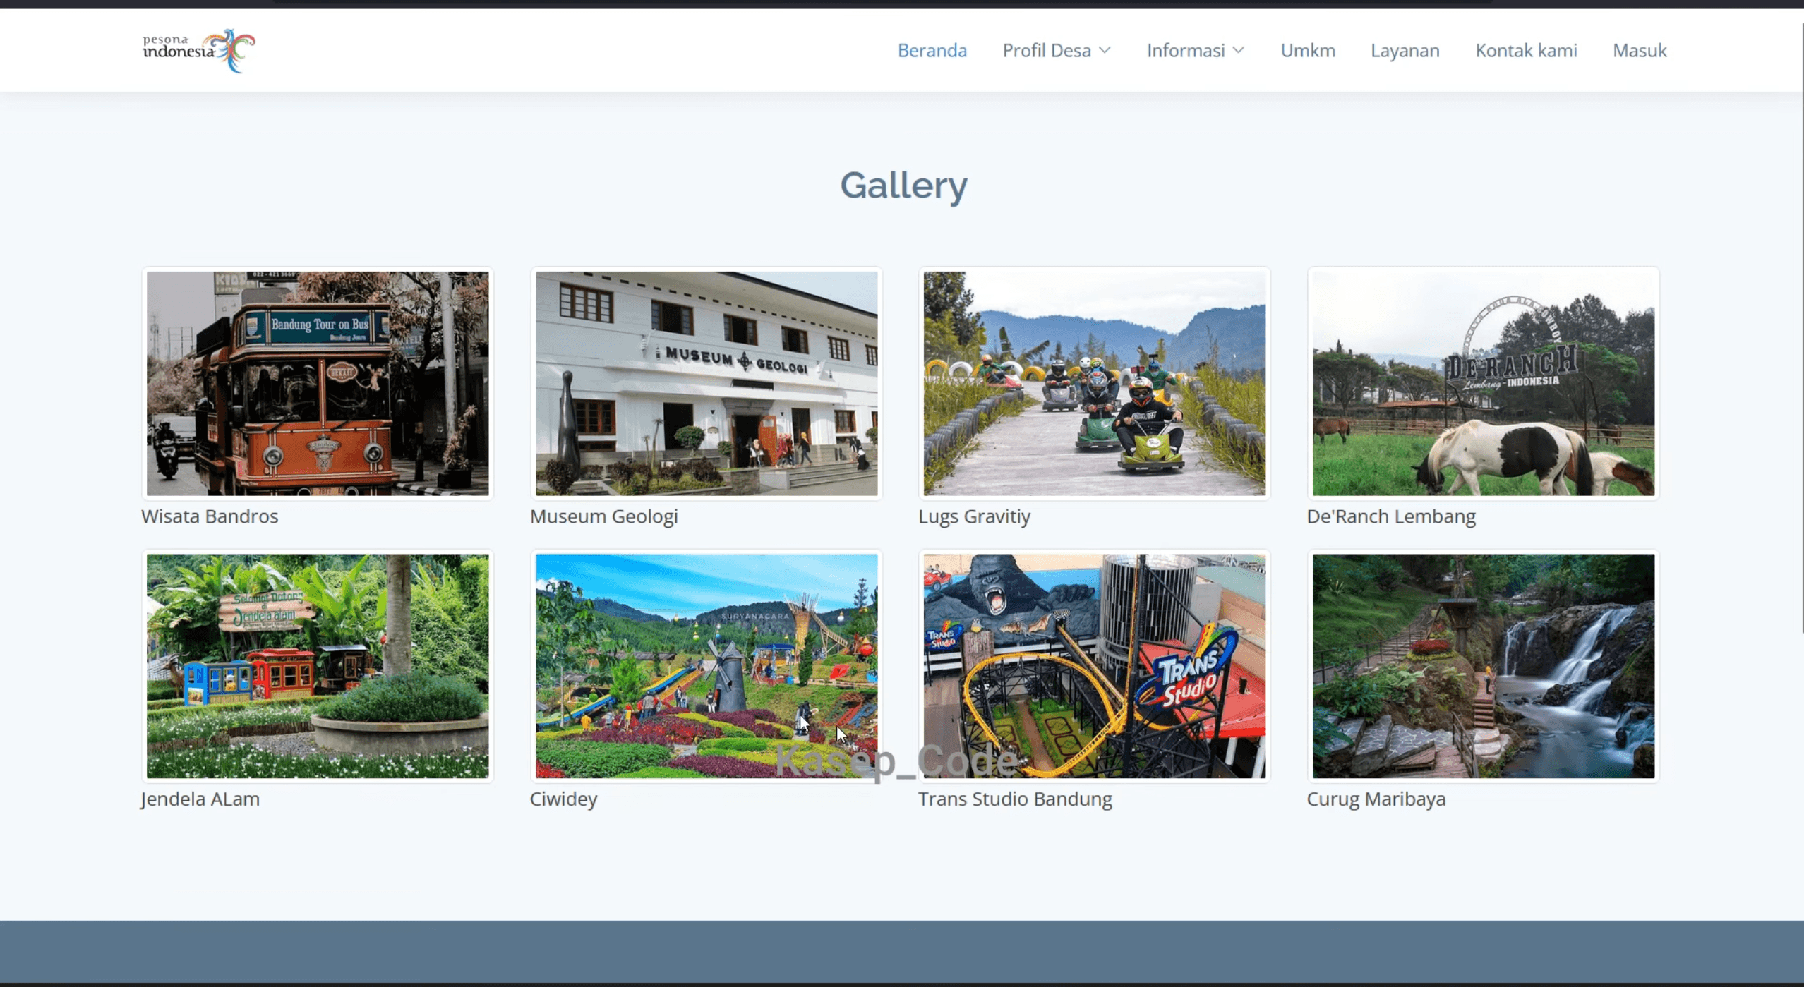The width and height of the screenshot is (1804, 987).
Task: View the Curug Maribaya waterfall photo
Action: click(1483, 666)
